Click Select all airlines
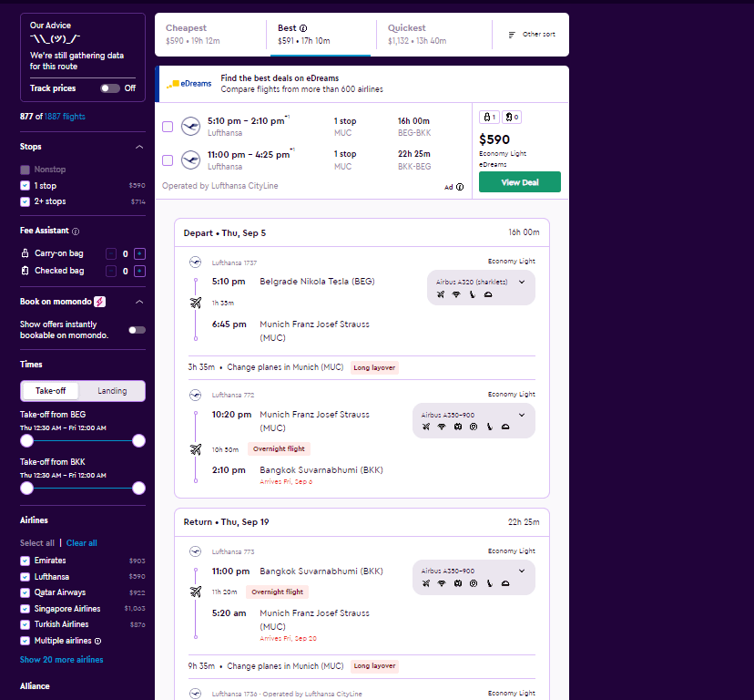Screen dimensions: 754x700 (x=37, y=543)
